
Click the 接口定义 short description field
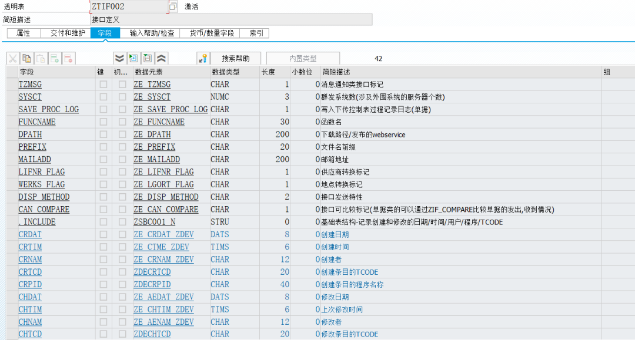(231, 19)
